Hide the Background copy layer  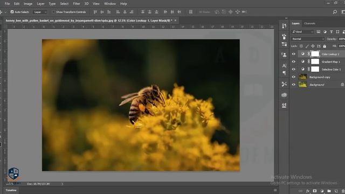pyautogui.click(x=293, y=77)
